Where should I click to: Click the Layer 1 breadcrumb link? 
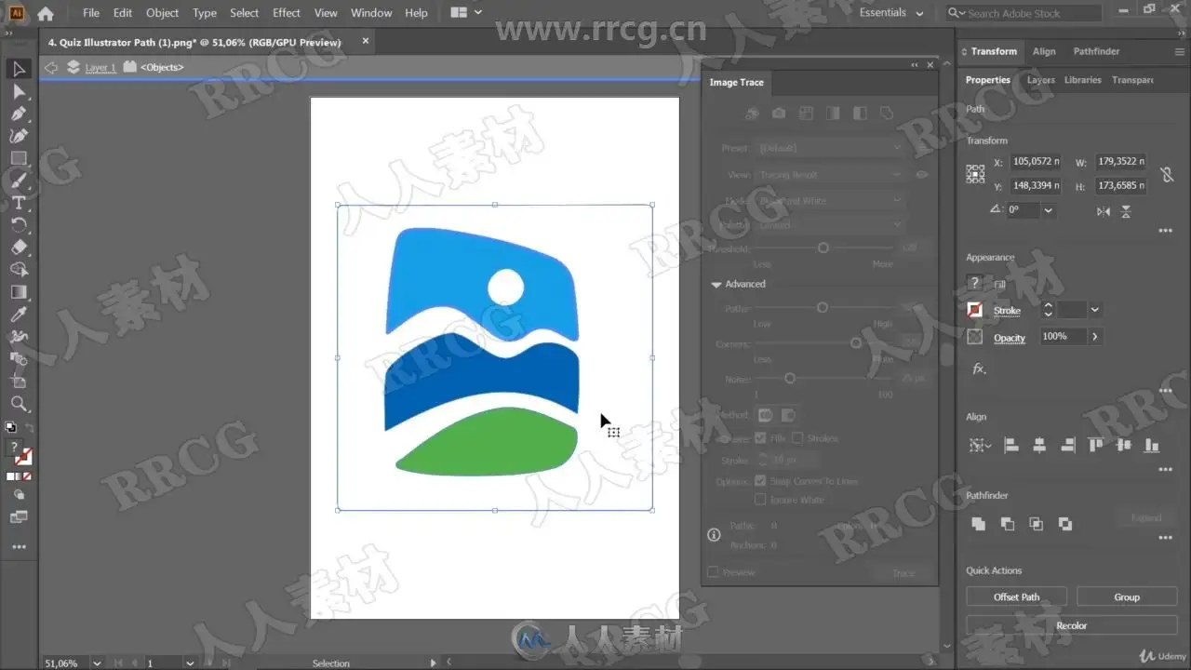pyautogui.click(x=100, y=67)
